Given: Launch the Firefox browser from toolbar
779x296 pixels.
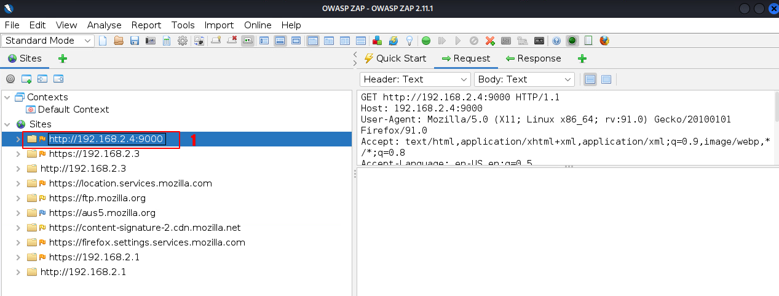Looking at the screenshot, I should click(x=604, y=41).
